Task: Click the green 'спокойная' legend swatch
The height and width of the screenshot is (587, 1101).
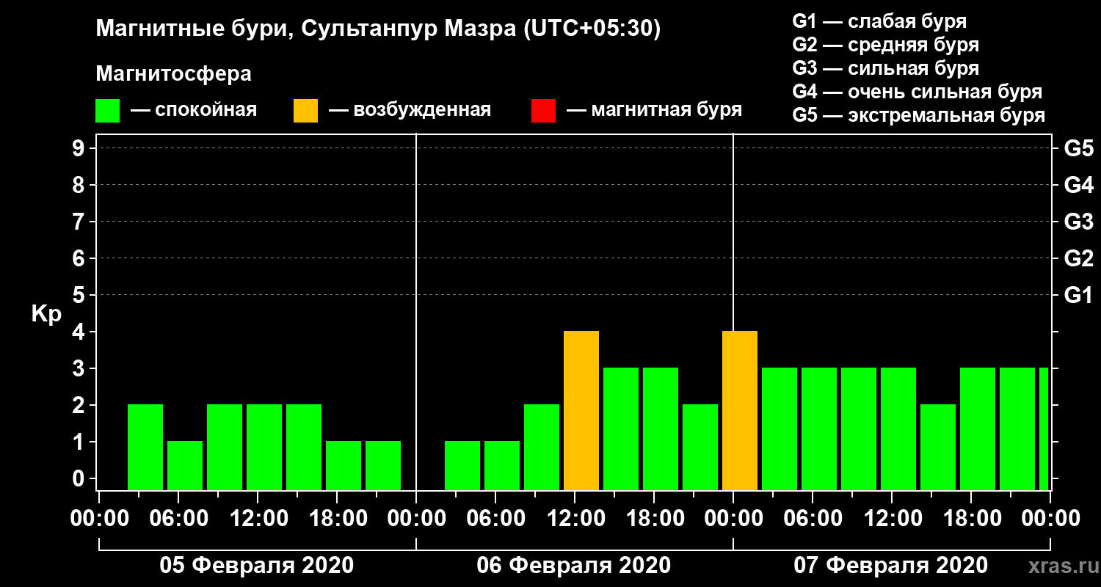Action: pos(107,111)
